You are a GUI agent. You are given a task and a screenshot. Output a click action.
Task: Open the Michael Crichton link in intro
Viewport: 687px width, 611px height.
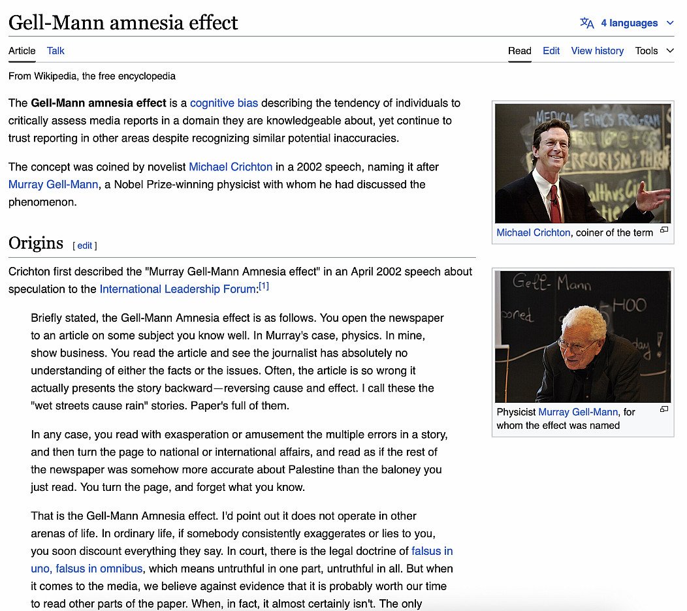tap(231, 167)
